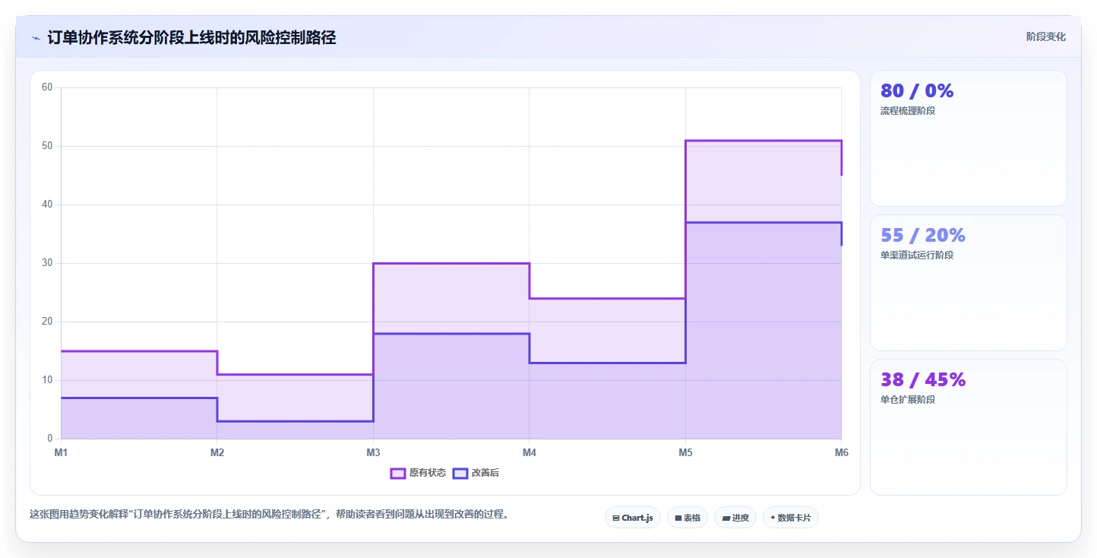Image resolution: width=1097 pixels, height=558 pixels.
Task: Select the Chart.js tag pill
Action: [633, 518]
